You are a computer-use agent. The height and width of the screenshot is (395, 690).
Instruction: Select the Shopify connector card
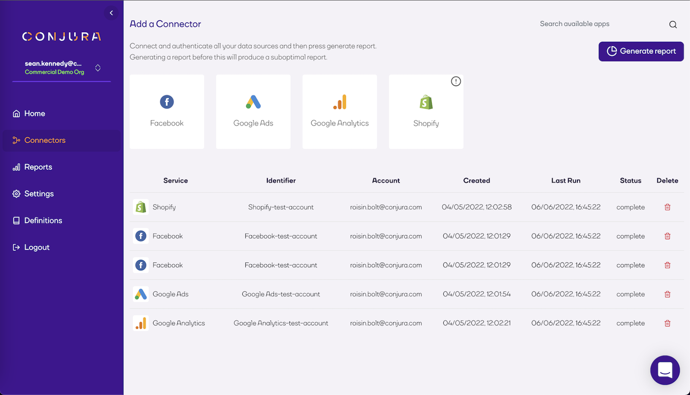point(426,112)
